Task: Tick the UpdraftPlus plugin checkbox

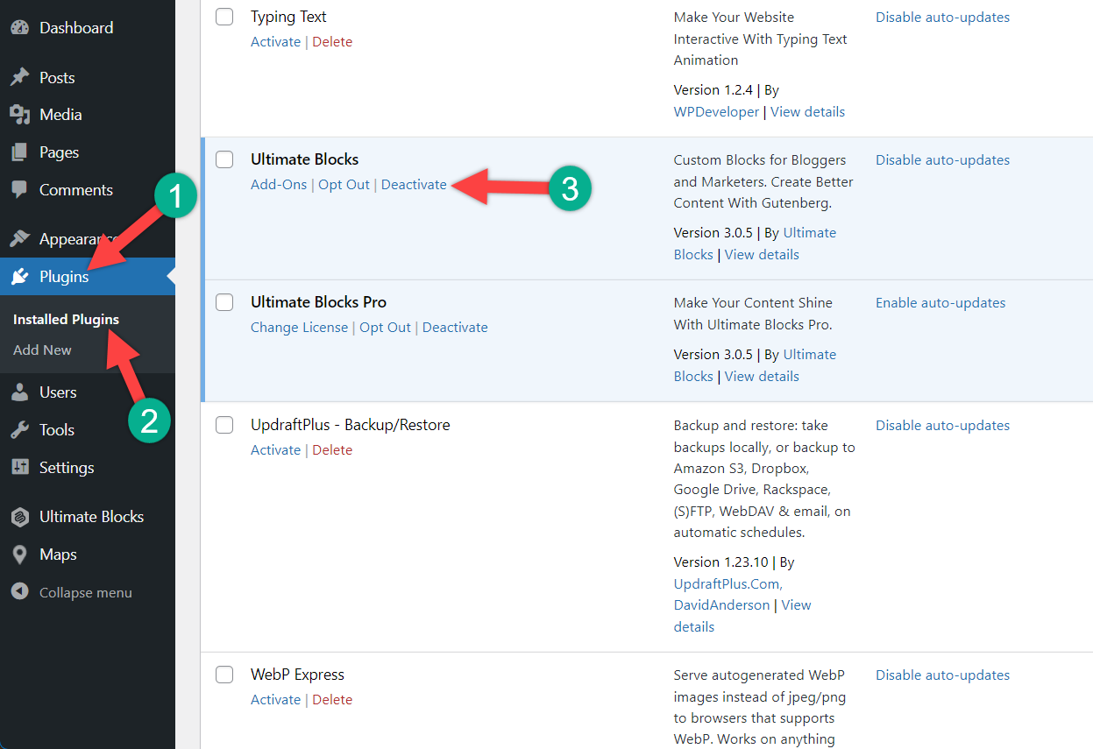Action: [x=224, y=425]
